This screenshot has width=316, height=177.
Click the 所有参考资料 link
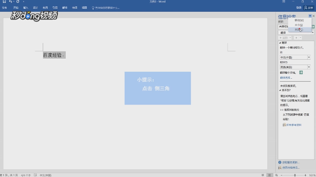(x=294, y=125)
